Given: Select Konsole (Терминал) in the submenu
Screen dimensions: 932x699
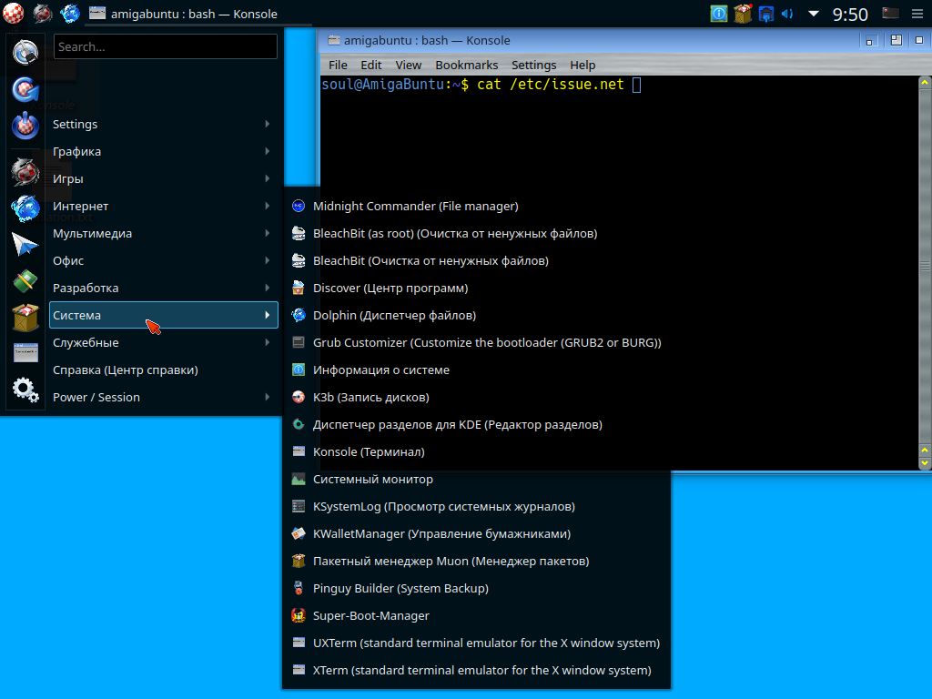Looking at the screenshot, I should coord(476,452).
